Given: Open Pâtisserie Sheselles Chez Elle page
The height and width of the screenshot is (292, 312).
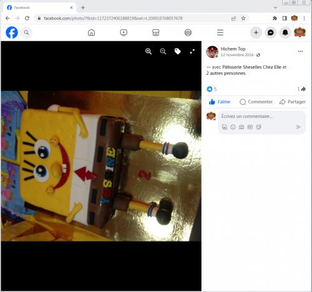Looking at the screenshot, I should (x=252, y=67).
